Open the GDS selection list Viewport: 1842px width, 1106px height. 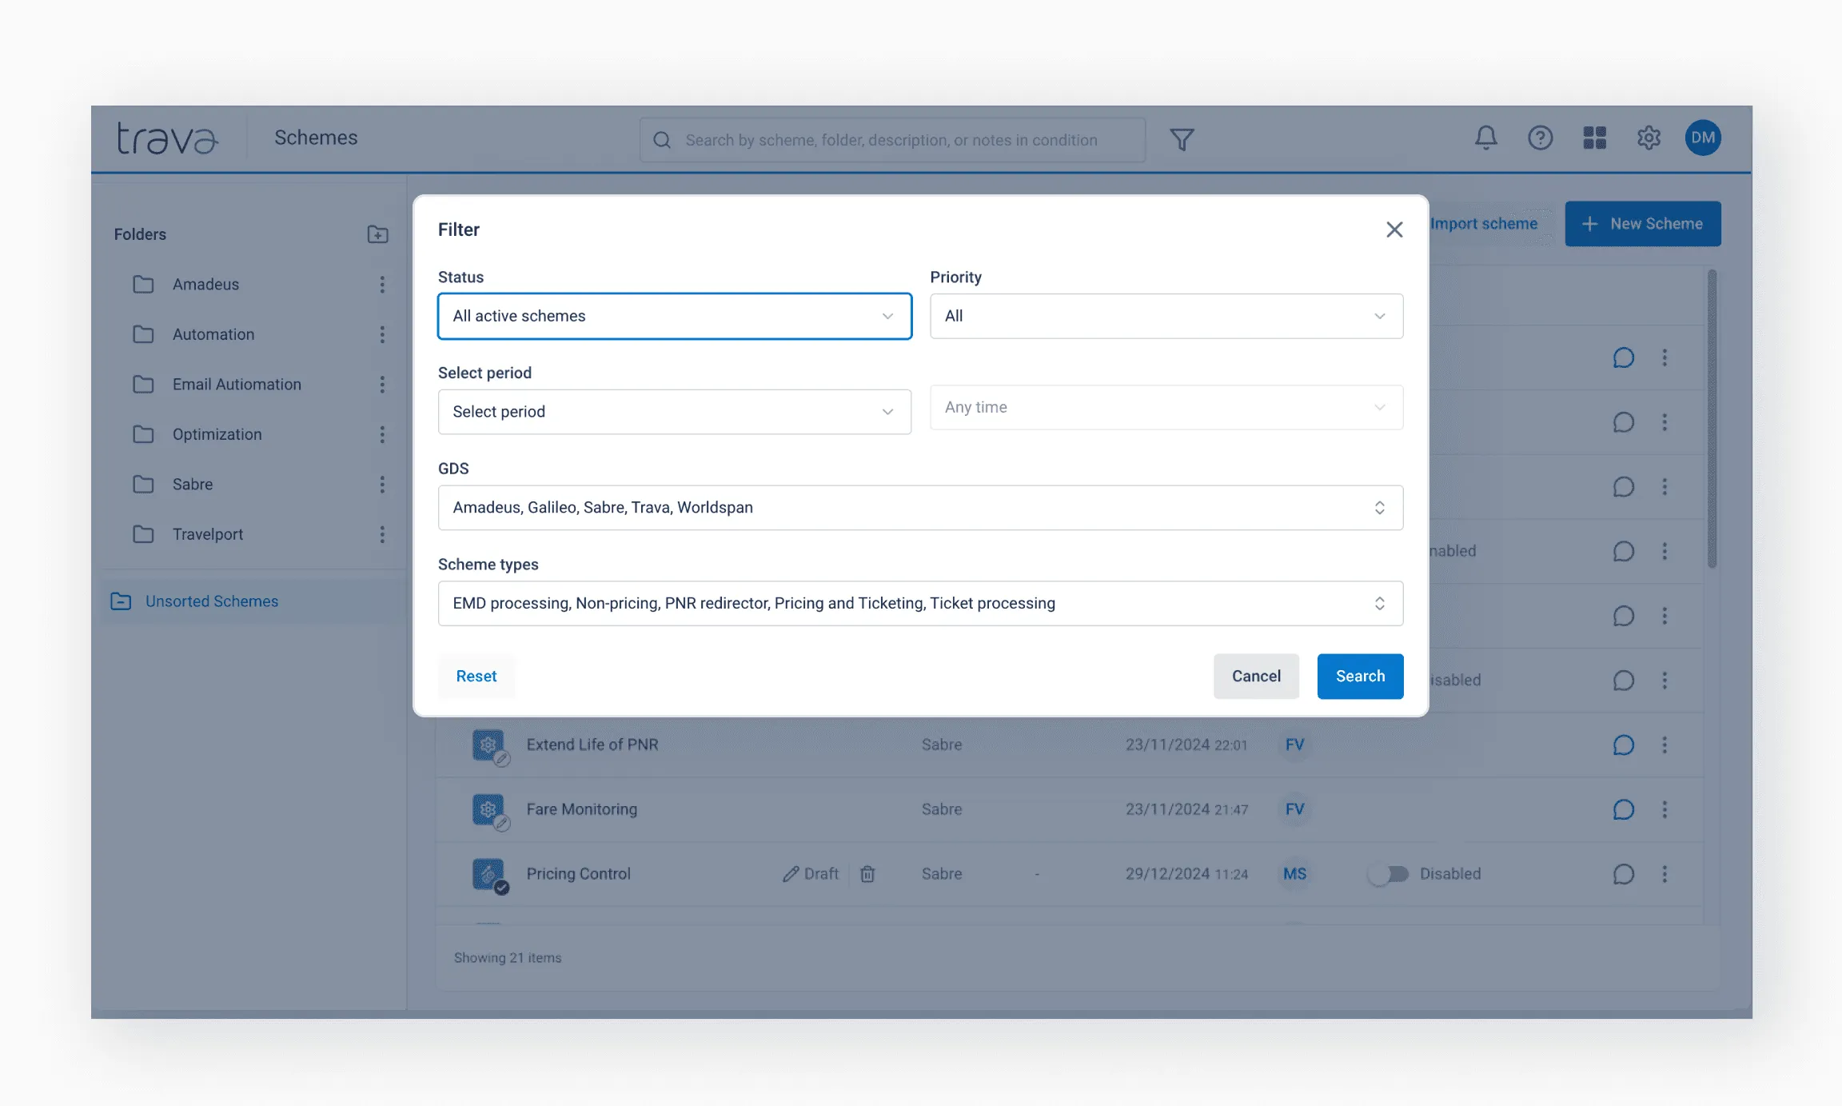click(x=920, y=507)
